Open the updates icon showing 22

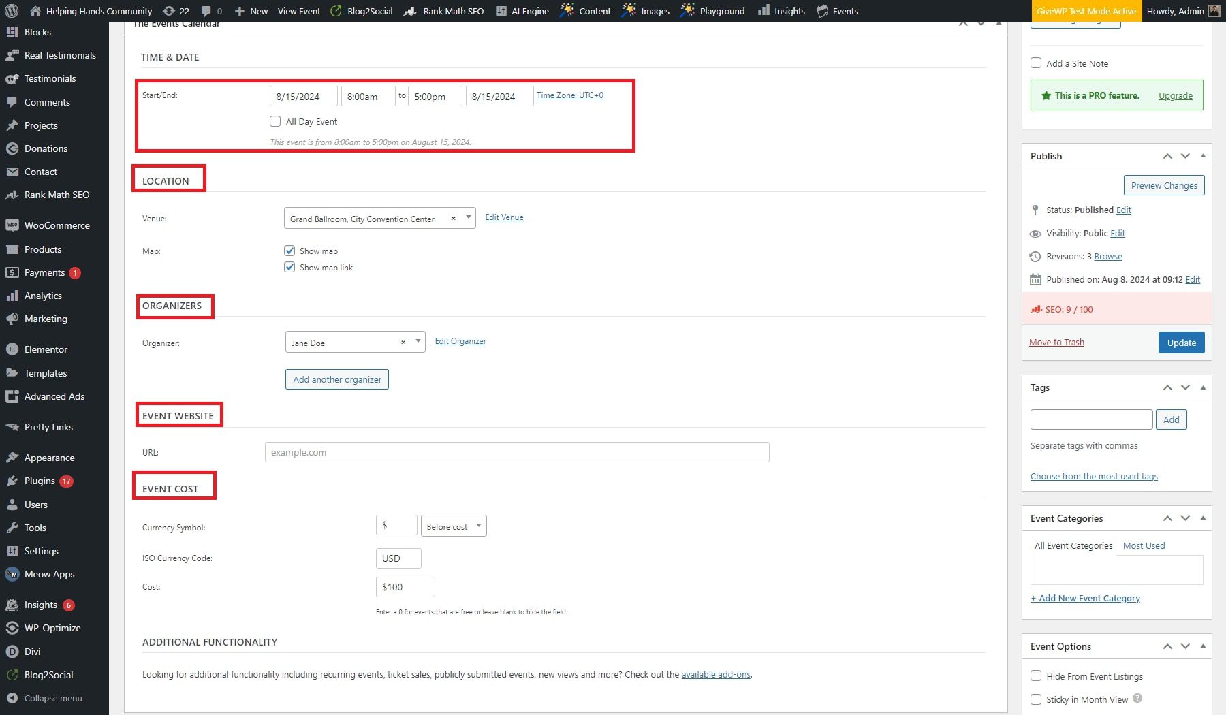(176, 11)
